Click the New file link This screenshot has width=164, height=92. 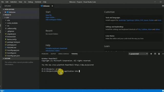pyautogui.click(x=48, y=15)
